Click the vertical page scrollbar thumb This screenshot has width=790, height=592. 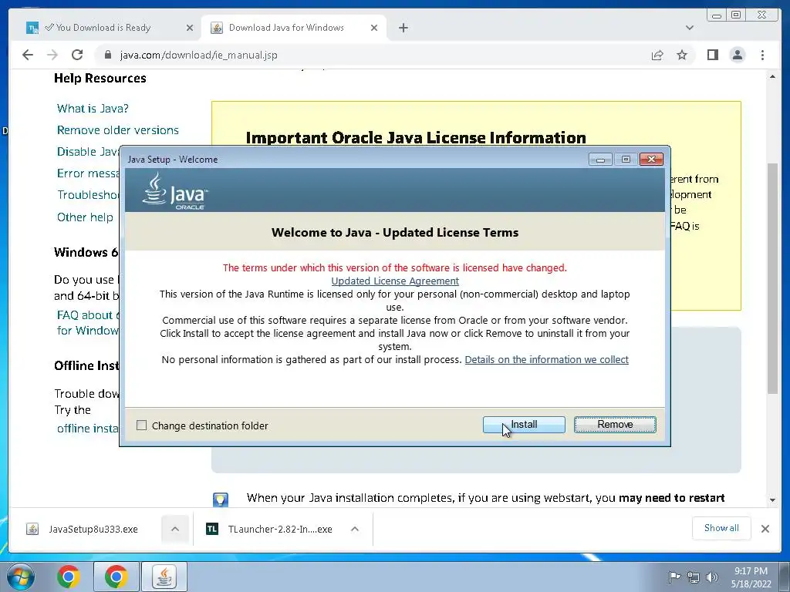(772, 277)
